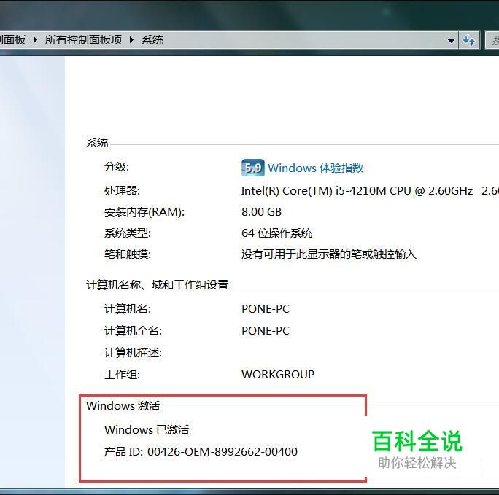Select the processor text Intel(R) Core(TM) i5-4210M
The height and width of the screenshot is (495, 499).
(314, 191)
